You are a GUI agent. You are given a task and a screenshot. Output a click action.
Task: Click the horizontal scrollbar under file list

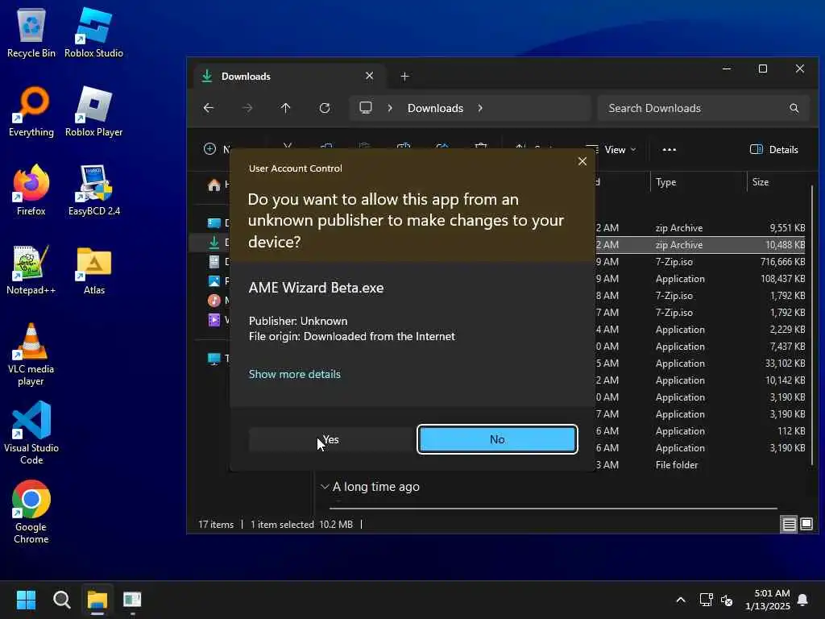click(553, 509)
